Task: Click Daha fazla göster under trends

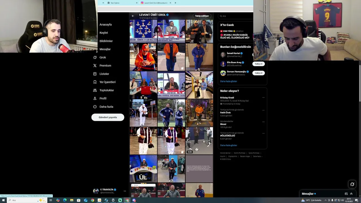Action: (x=228, y=145)
